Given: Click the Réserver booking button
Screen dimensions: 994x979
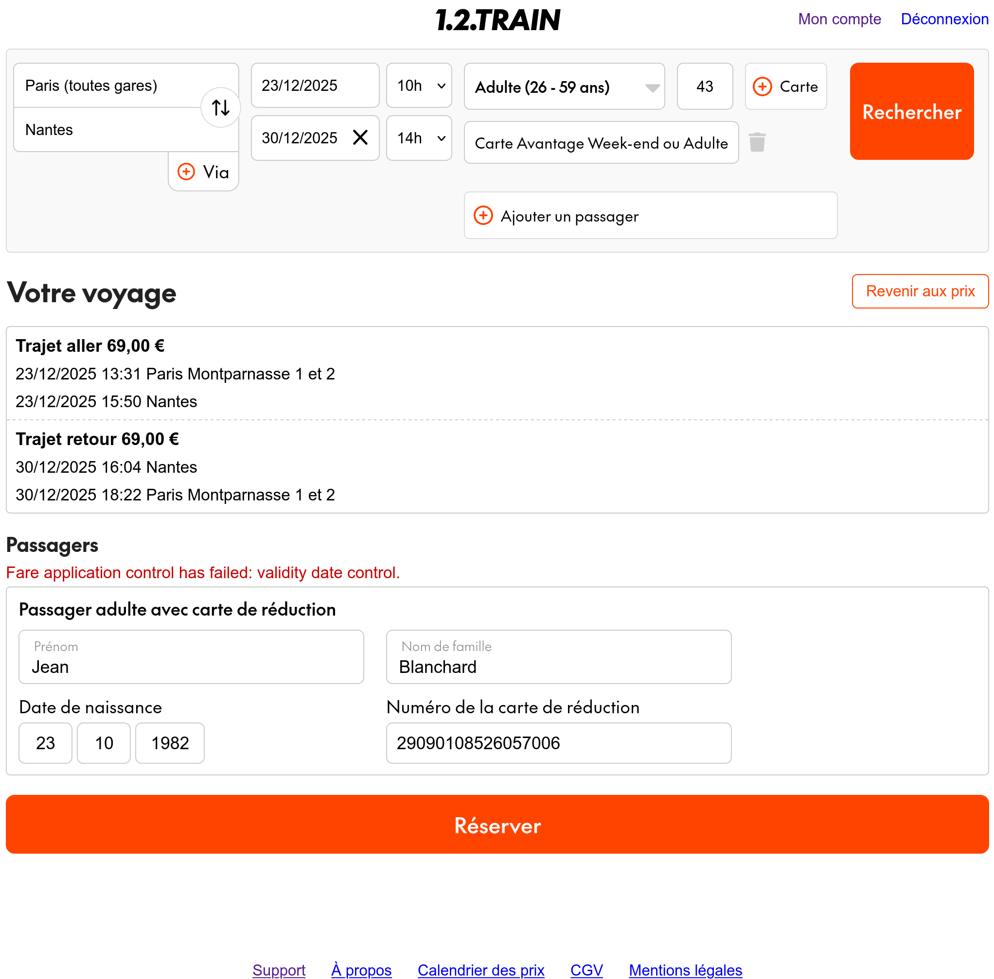Looking at the screenshot, I should (497, 824).
